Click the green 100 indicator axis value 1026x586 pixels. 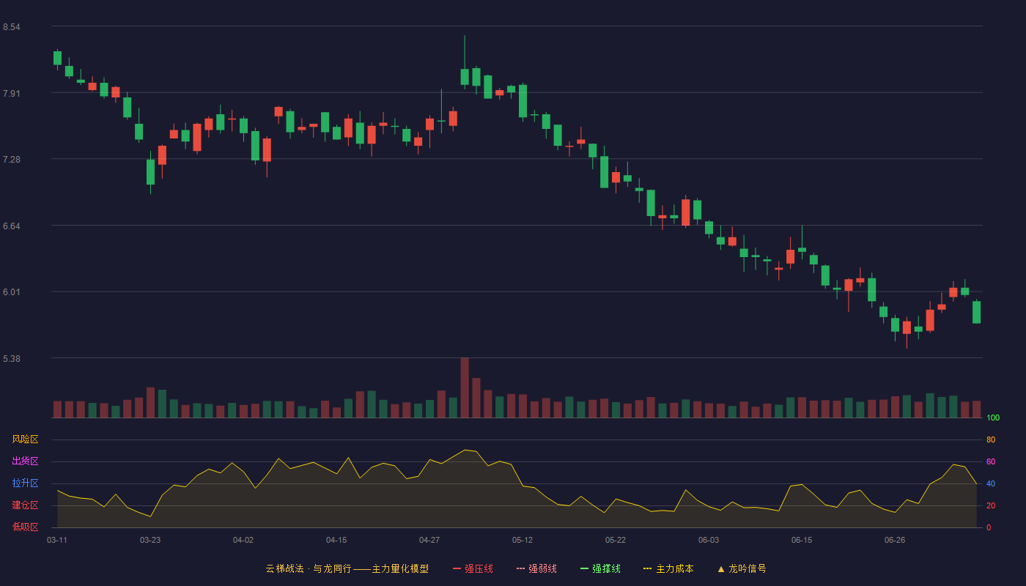pyautogui.click(x=993, y=418)
